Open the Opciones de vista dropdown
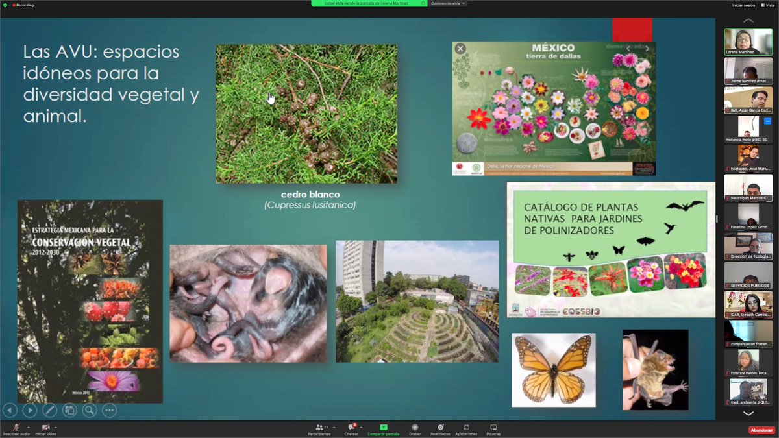Image resolution: width=779 pixels, height=438 pixels. (x=448, y=3)
